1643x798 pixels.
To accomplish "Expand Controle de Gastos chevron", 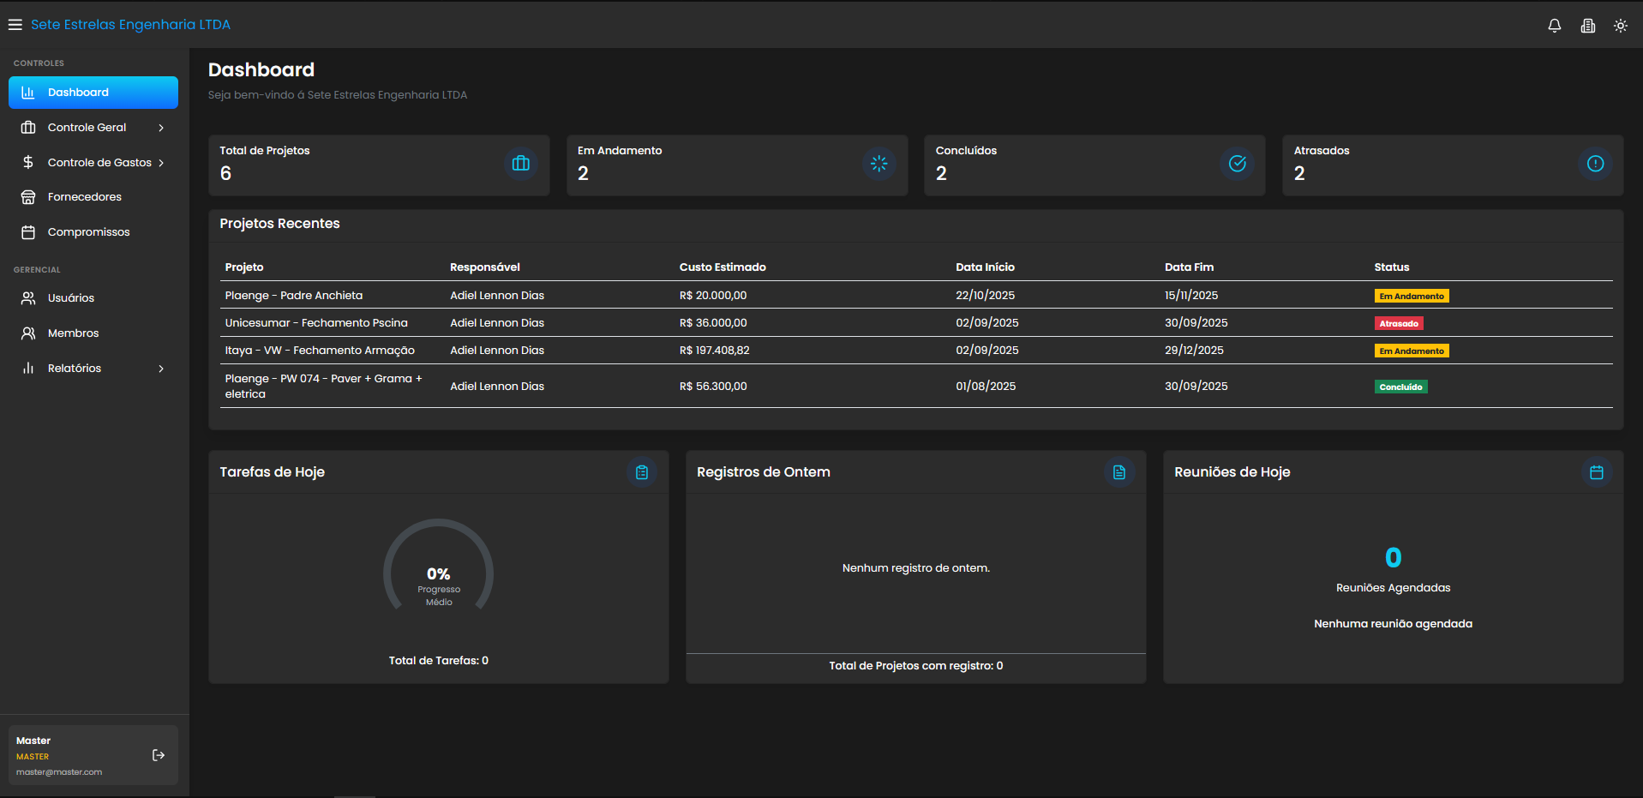I will 161,163.
